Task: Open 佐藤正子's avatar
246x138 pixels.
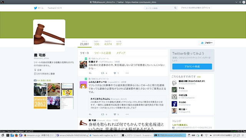Action: [x=83, y=64]
